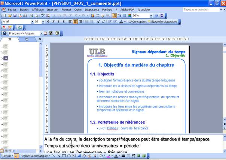Toggle text shadow formatting
Screen dimensions: 226x160
(64, 22)
